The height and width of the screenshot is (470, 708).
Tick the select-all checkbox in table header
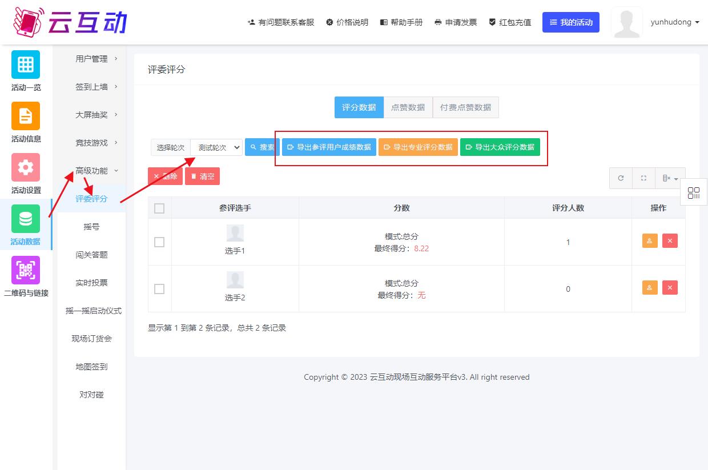pyautogui.click(x=159, y=208)
